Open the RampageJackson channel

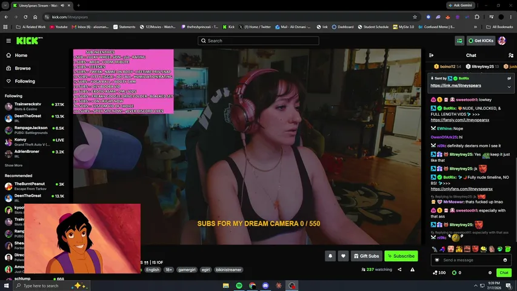35,130
